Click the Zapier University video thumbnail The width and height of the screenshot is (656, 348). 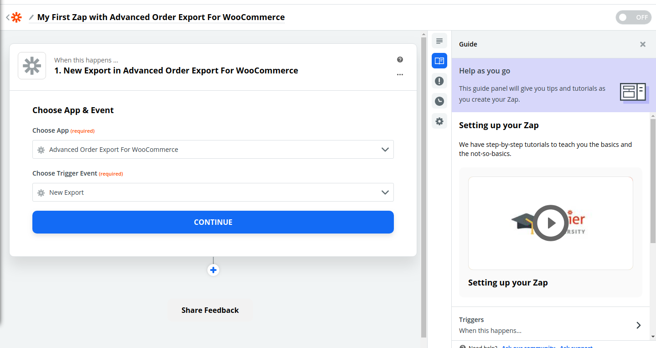click(551, 223)
